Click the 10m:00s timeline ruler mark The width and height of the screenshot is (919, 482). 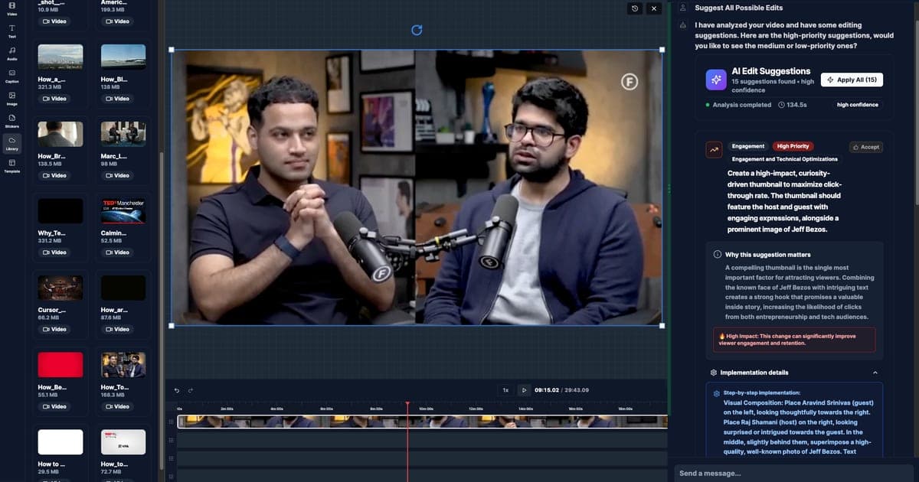[427, 409]
